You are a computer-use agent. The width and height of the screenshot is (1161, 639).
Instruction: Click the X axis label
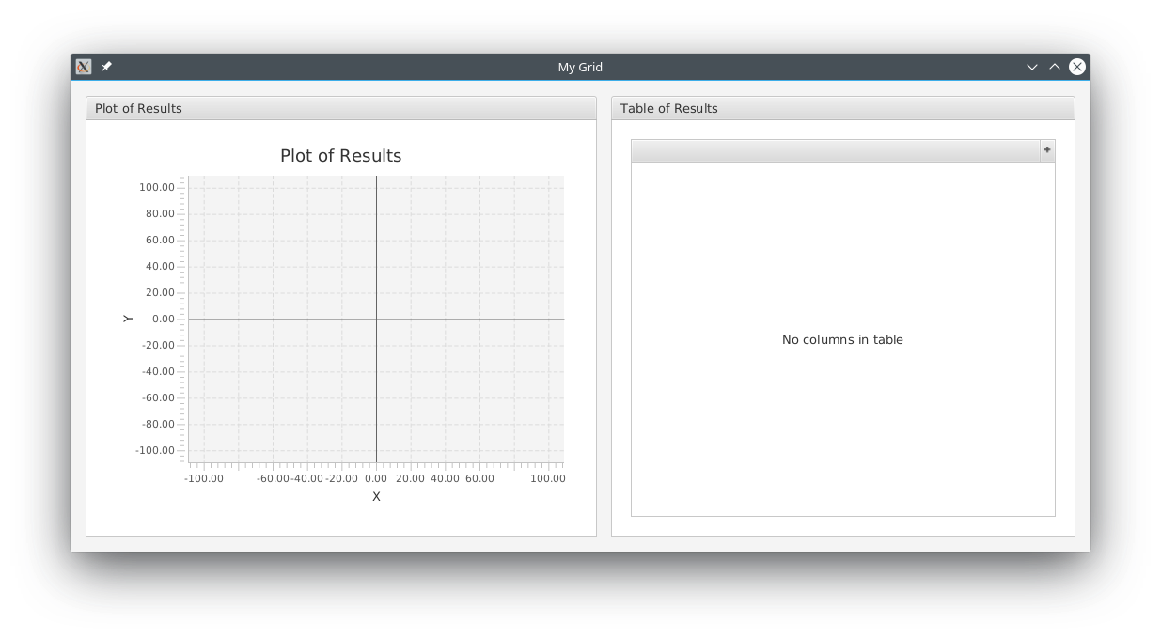376,496
